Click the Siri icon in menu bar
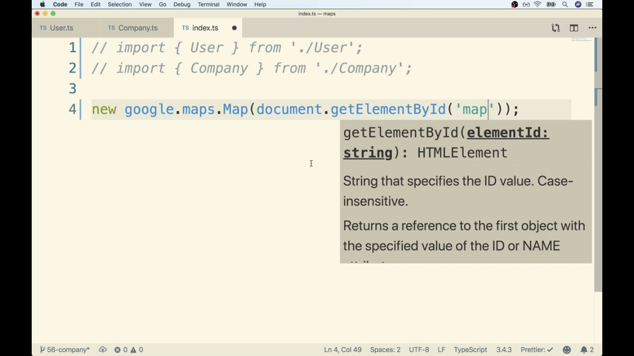Image resolution: width=634 pixels, height=356 pixels. point(578,4)
